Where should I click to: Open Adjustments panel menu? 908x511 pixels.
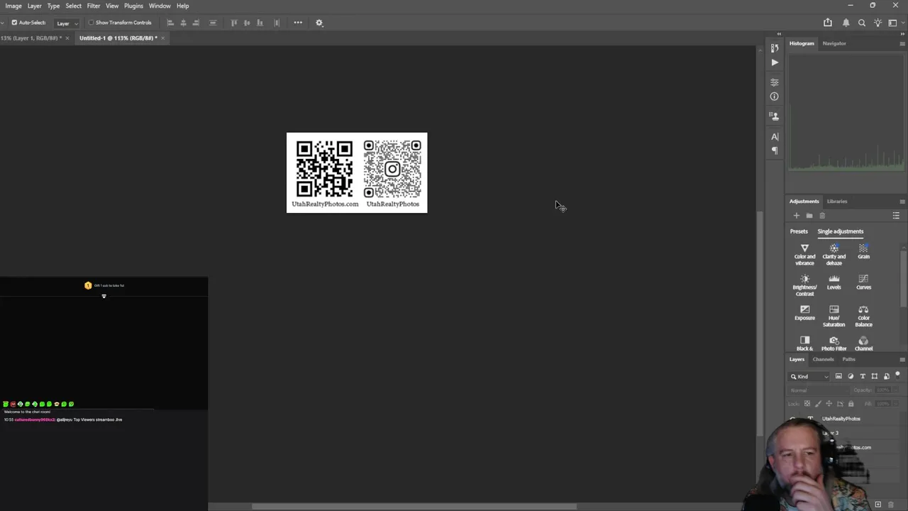click(x=902, y=202)
